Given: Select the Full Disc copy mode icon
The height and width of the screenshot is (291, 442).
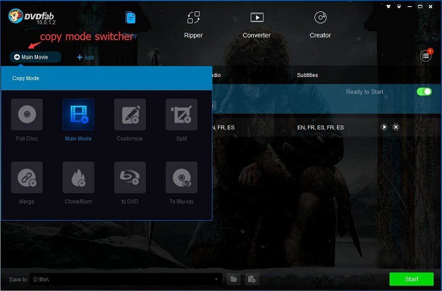Looking at the screenshot, I should [27, 114].
